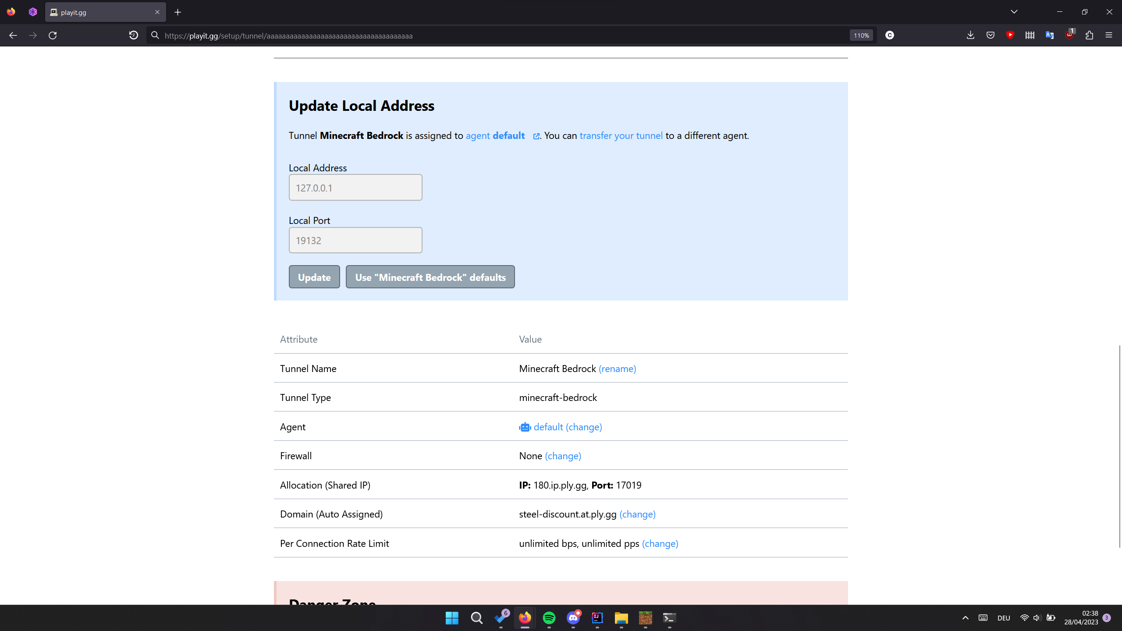
Task: Open the Firefox hamburger application menu
Action: tap(1109, 35)
